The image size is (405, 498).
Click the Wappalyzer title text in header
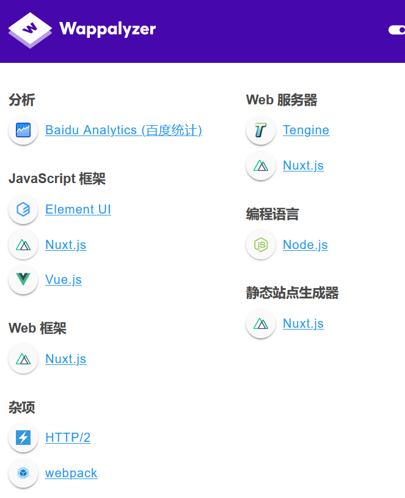coord(108,29)
